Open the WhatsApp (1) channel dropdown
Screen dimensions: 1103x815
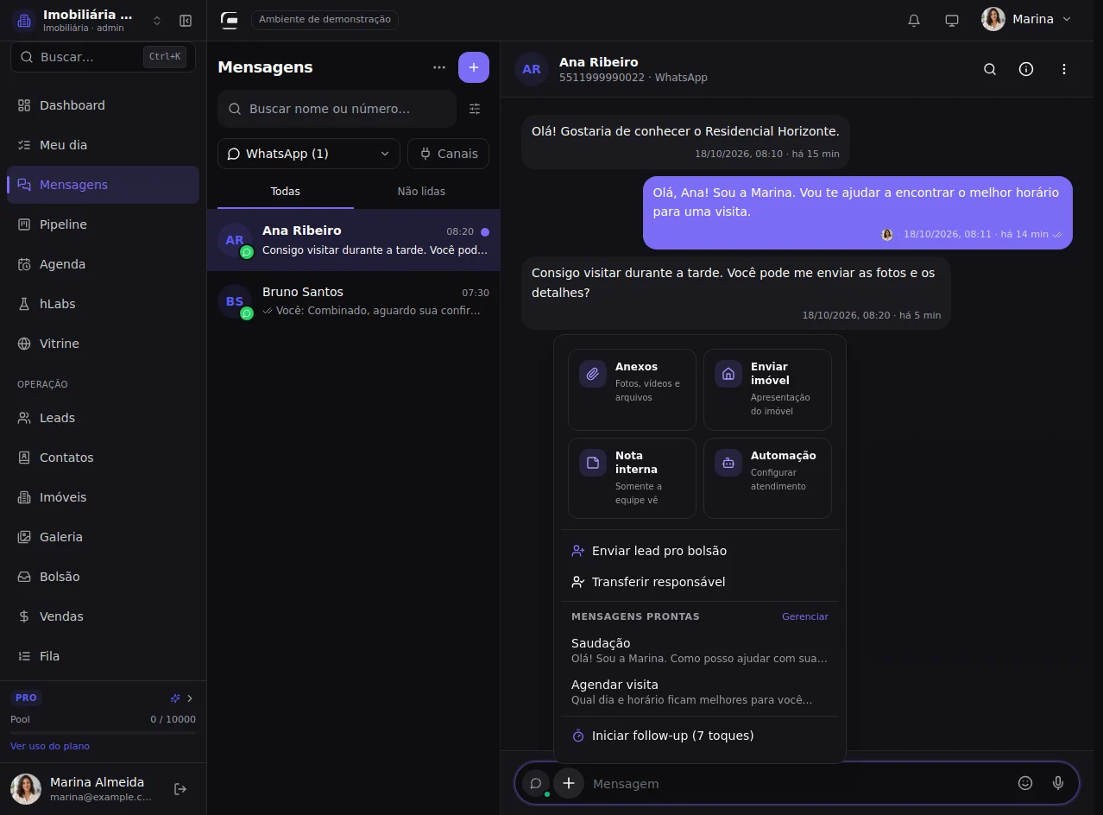click(309, 154)
